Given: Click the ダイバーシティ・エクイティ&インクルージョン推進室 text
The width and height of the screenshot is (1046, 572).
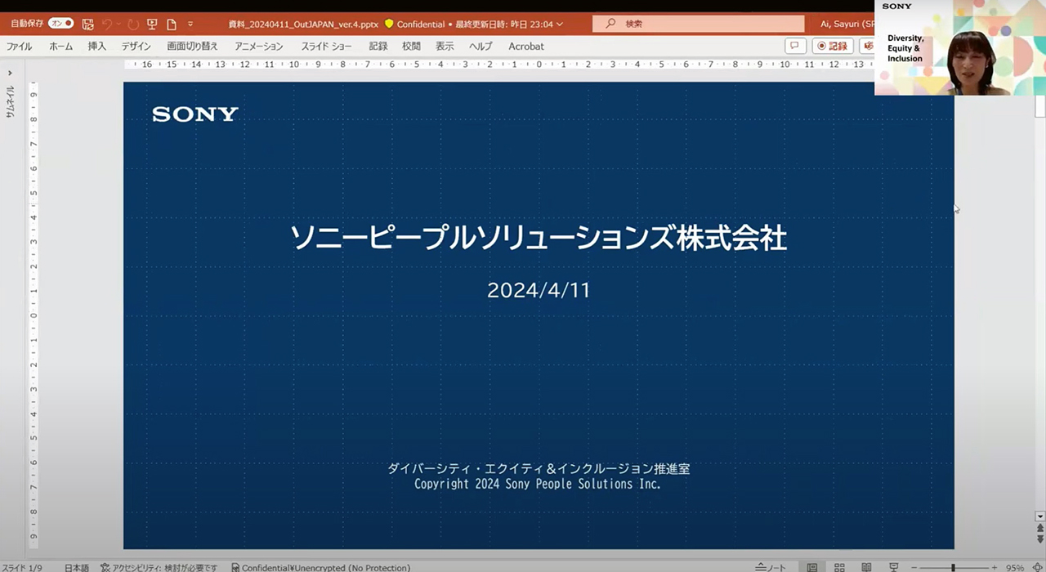Looking at the screenshot, I should [539, 469].
